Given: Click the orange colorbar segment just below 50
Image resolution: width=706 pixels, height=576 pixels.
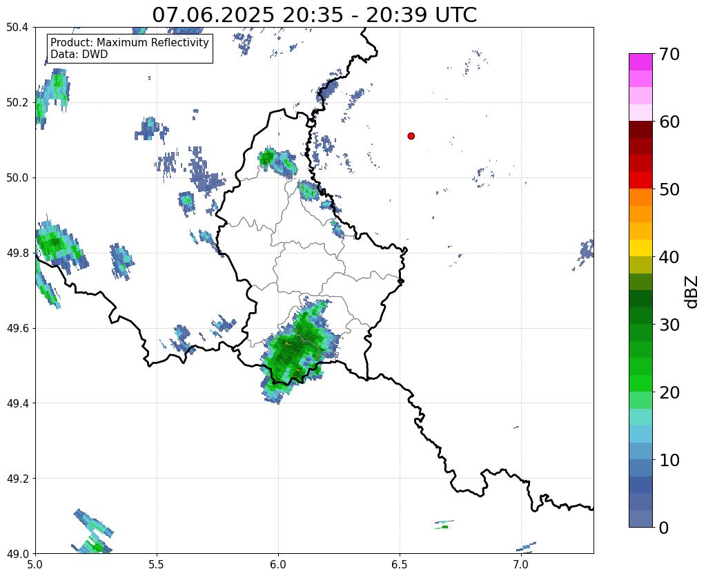Looking at the screenshot, I should [640, 197].
